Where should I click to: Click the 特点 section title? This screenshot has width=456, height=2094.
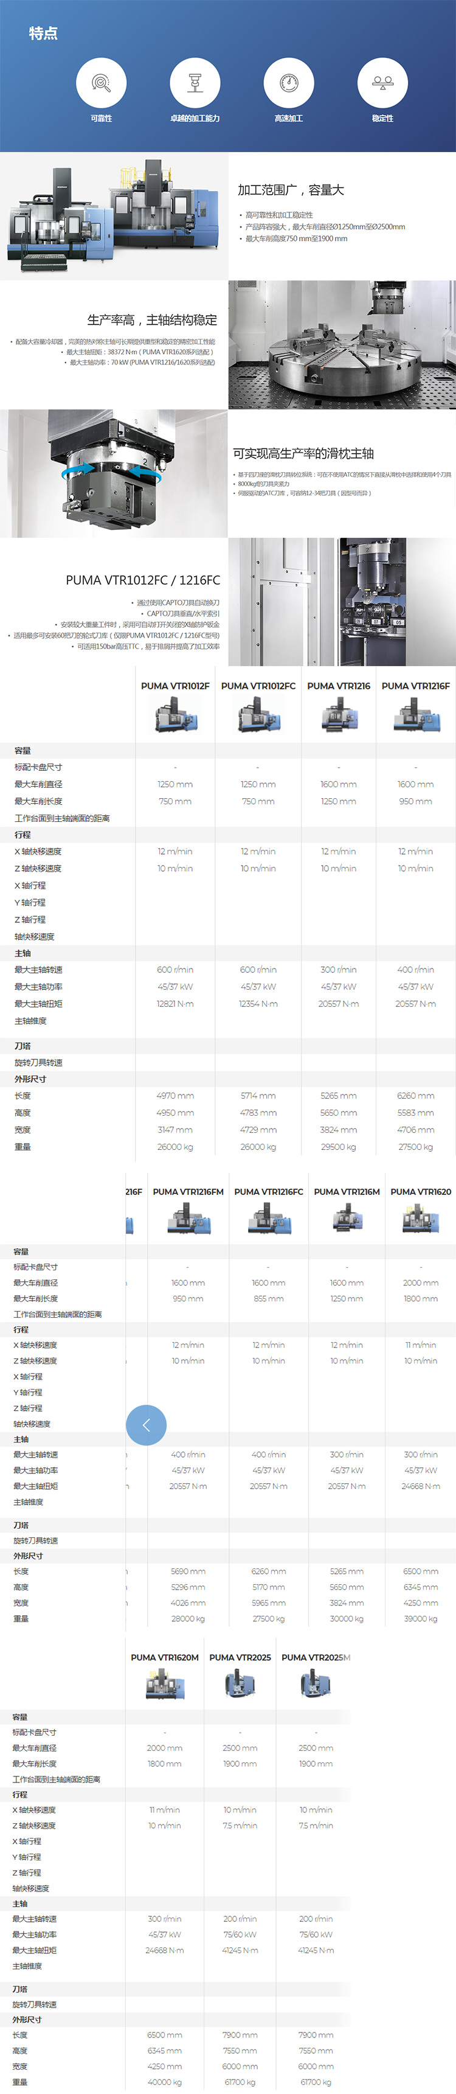tap(43, 33)
